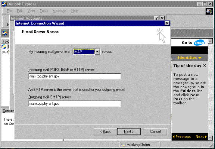The height and width of the screenshot is (149, 215).
Task: Click the Windows logo throbber icon
Action: click(x=209, y=11)
